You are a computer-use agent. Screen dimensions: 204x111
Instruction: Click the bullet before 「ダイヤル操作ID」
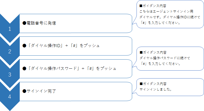(24, 46)
